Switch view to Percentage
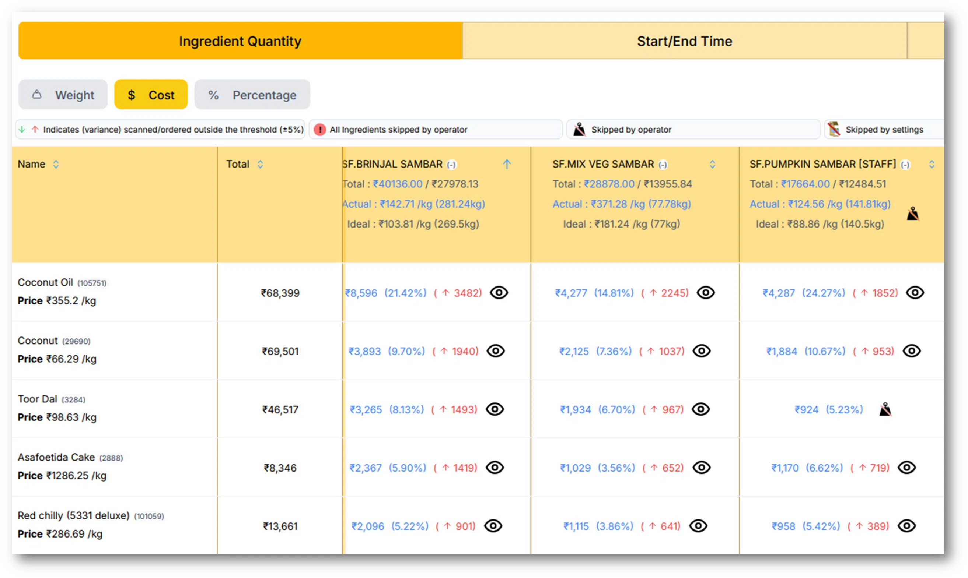Image resolution: width=968 pixels, height=578 pixels. click(252, 95)
